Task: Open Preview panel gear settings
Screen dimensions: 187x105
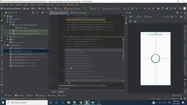Action: 177,13
